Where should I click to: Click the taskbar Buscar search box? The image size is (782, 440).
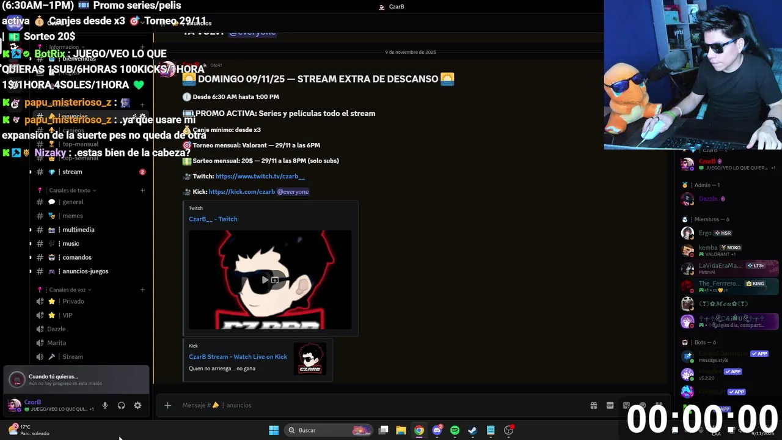coord(329,430)
